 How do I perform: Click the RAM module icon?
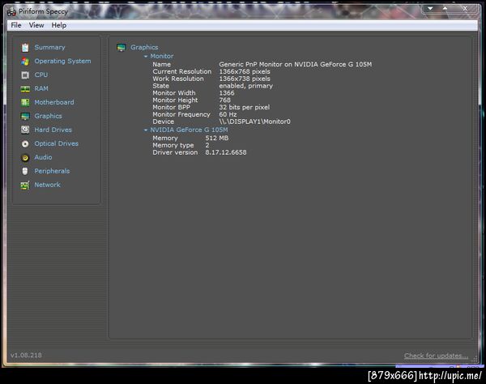[x=25, y=89]
